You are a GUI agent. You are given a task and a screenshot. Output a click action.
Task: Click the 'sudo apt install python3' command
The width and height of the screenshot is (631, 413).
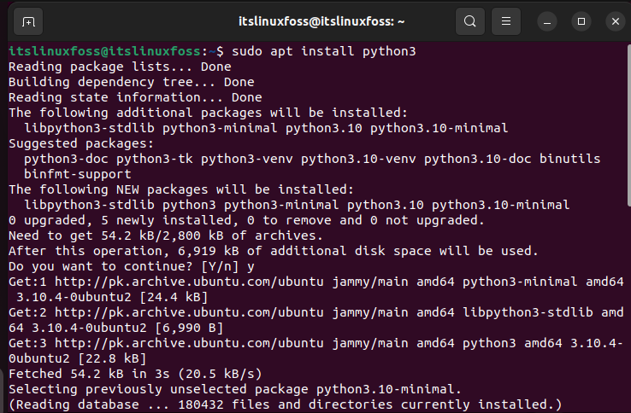(323, 51)
